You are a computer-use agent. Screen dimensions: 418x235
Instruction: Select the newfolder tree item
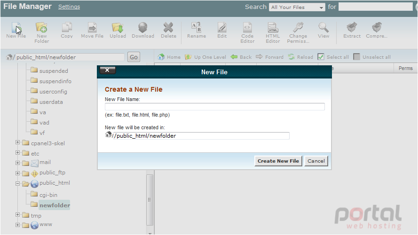tap(55, 205)
